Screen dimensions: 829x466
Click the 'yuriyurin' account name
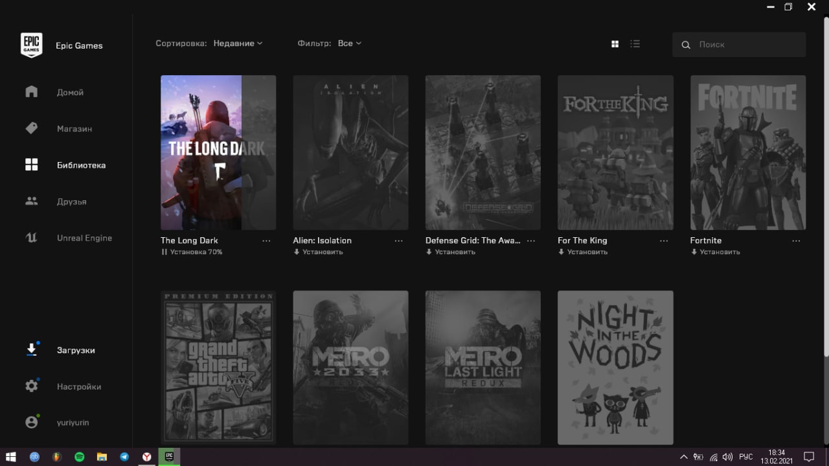pyautogui.click(x=73, y=423)
